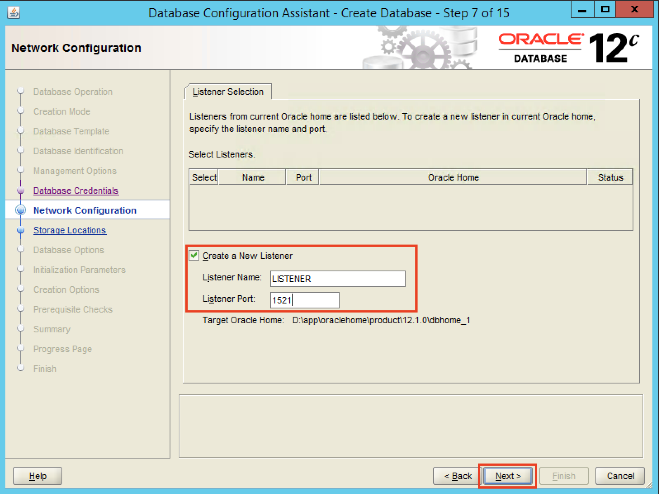
Task: Go back with the Back button
Action: 458,476
